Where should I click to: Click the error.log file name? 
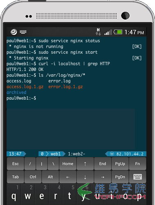click(59, 81)
